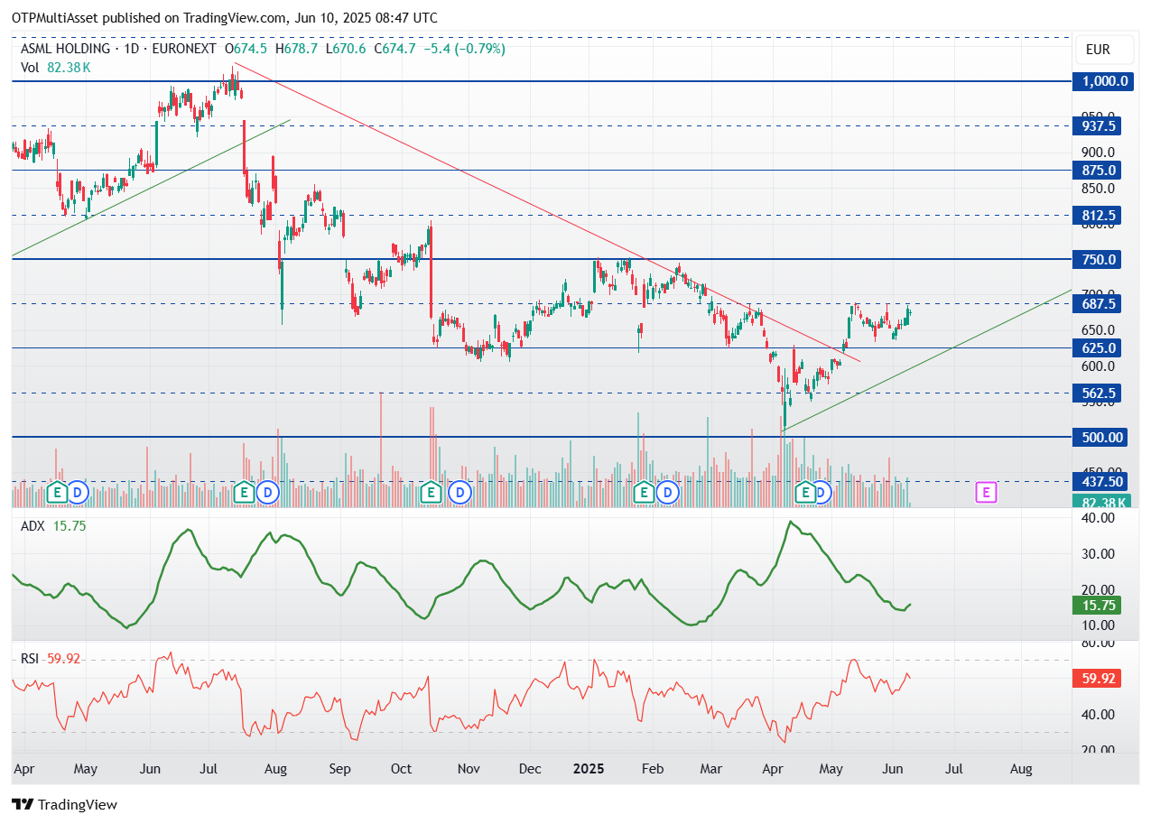Viewport: 1151px width, 824px height.
Task: Click the ASML HOLDING symbol title
Action: 65,49
